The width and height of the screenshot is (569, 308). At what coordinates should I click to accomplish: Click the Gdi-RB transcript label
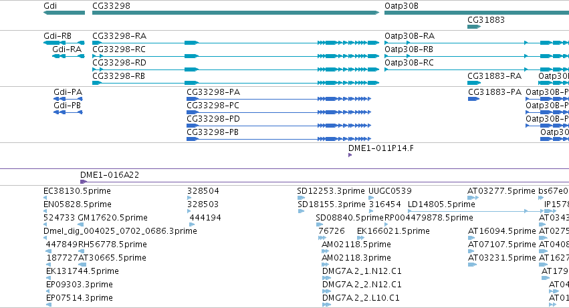tap(58, 36)
